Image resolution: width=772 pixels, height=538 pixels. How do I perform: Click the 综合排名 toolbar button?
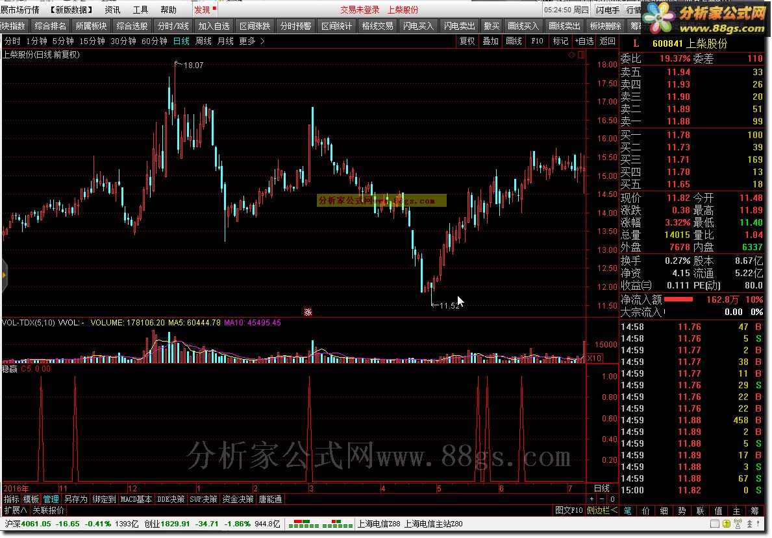coord(50,26)
